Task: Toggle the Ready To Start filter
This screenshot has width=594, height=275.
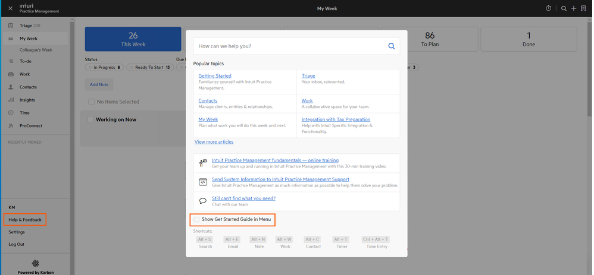Action: pos(149,68)
